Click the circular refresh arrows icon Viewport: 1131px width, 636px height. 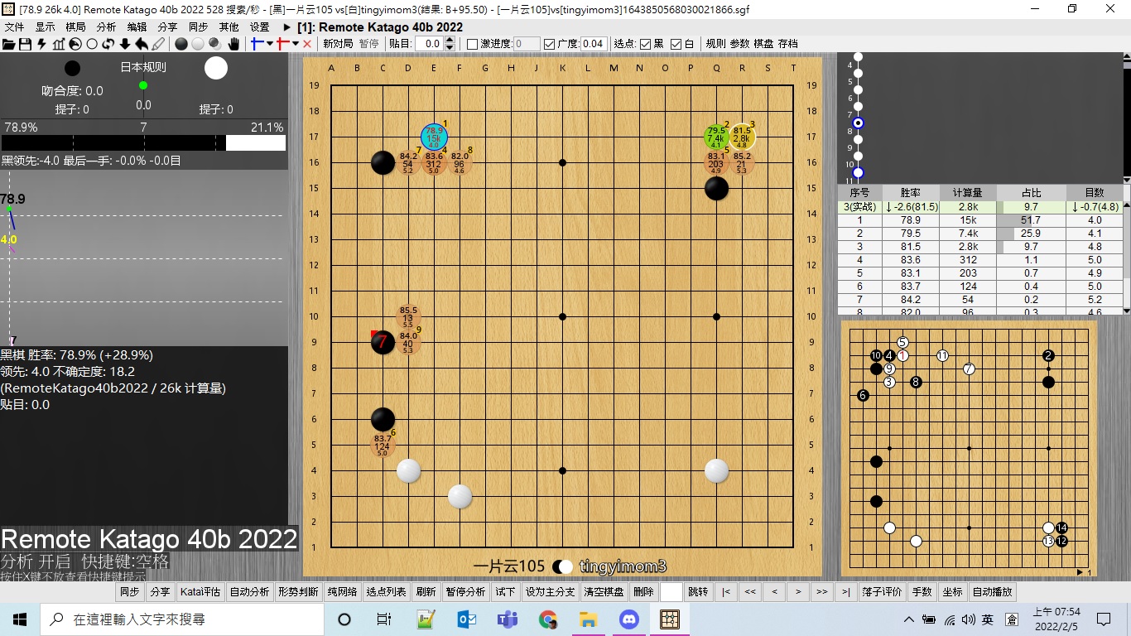tap(108, 43)
